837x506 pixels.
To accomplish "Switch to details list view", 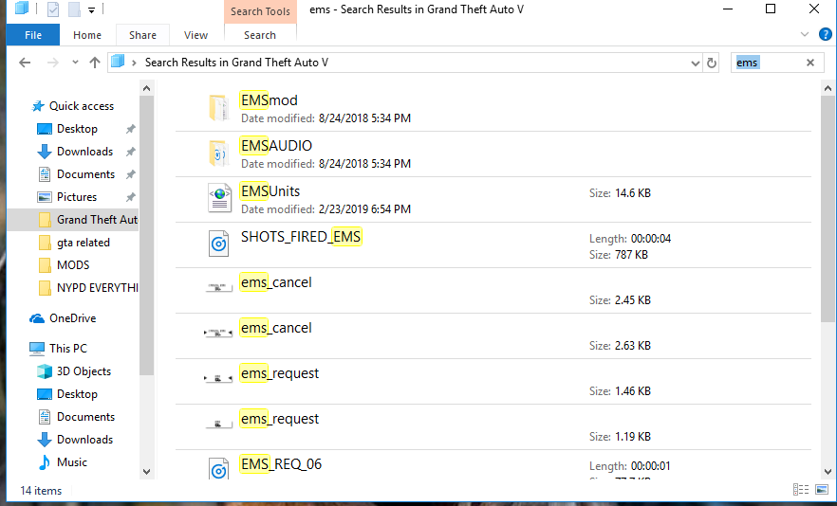I will pyautogui.click(x=800, y=489).
